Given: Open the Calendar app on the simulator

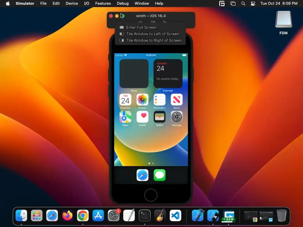Looking at the screenshot, I should 125,100.
